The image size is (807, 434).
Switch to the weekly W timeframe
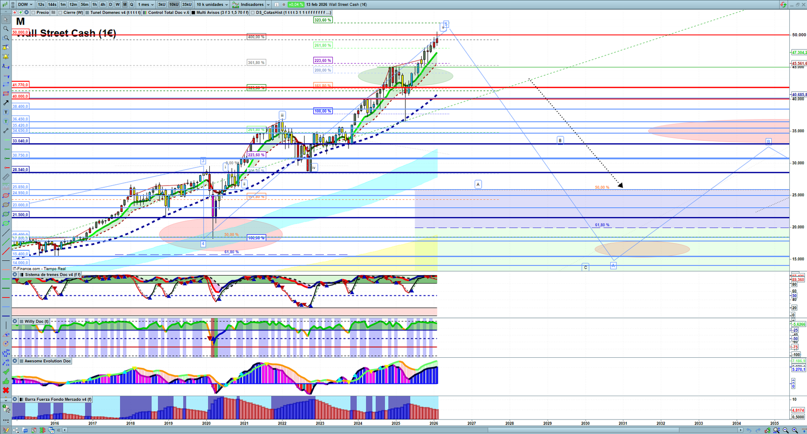[118, 5]
